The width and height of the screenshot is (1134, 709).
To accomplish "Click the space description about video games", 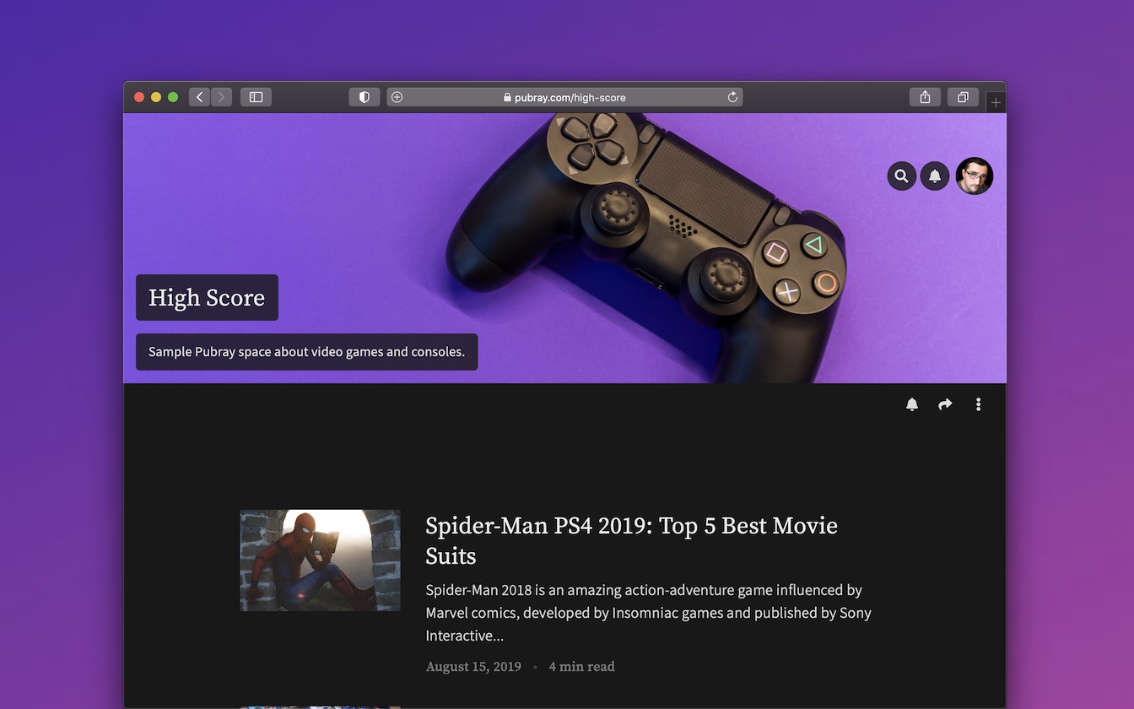I will (306, 351).
